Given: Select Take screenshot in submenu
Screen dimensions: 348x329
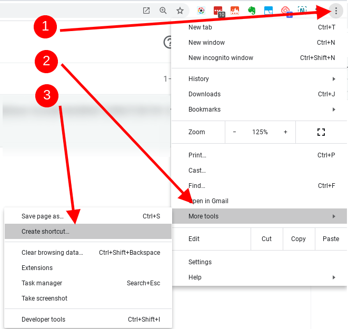Looking at the screenshot, I should coord(88,298).
